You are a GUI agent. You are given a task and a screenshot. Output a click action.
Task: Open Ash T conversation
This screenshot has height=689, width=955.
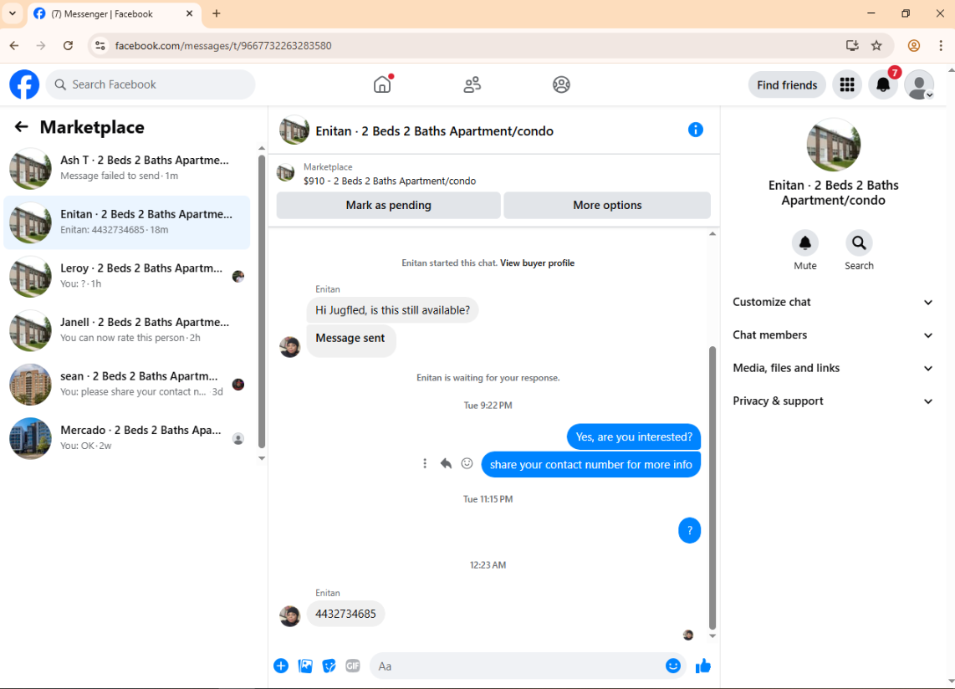pyautogui.click(x=126, y=168)
